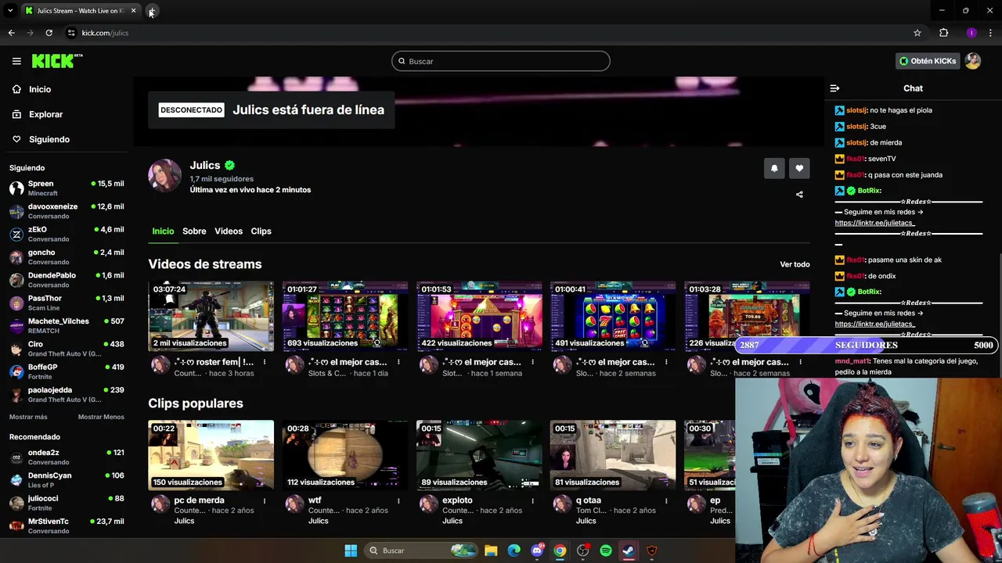This screenshot has height=563, width=1002.
Task: Open options menu for 'q otaa' clip
Action: [x=666, y=500]
